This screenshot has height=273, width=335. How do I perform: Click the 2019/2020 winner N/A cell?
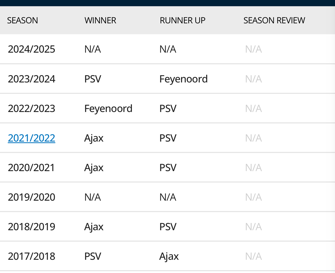click(92, 197)
